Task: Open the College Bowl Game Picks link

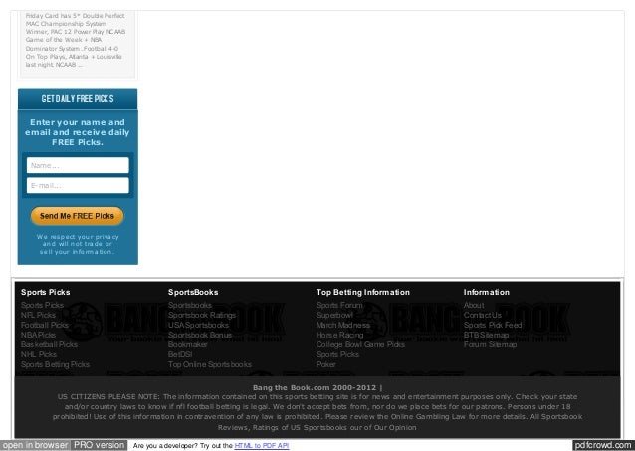Action: [360, 344]
